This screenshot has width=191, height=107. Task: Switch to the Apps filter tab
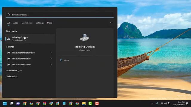click(x=16, y=23)
